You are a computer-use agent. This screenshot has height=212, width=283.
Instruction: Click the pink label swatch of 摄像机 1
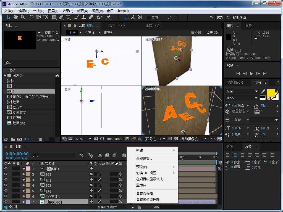[28, 169]
